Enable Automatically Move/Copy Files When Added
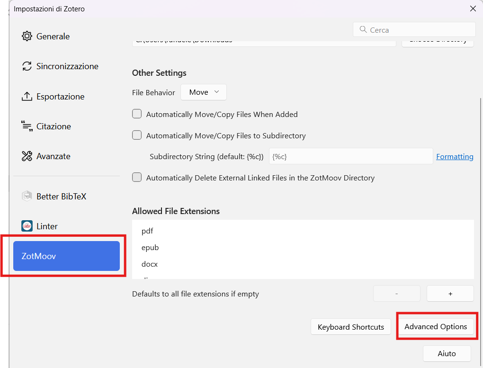This screenshot has height=368, width=483. (x=137, y=114)
